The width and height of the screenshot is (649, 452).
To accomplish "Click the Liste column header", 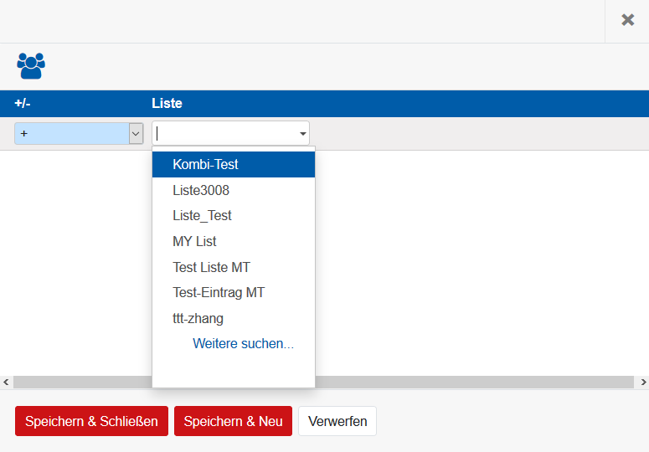I will click(x=167, y=104).
